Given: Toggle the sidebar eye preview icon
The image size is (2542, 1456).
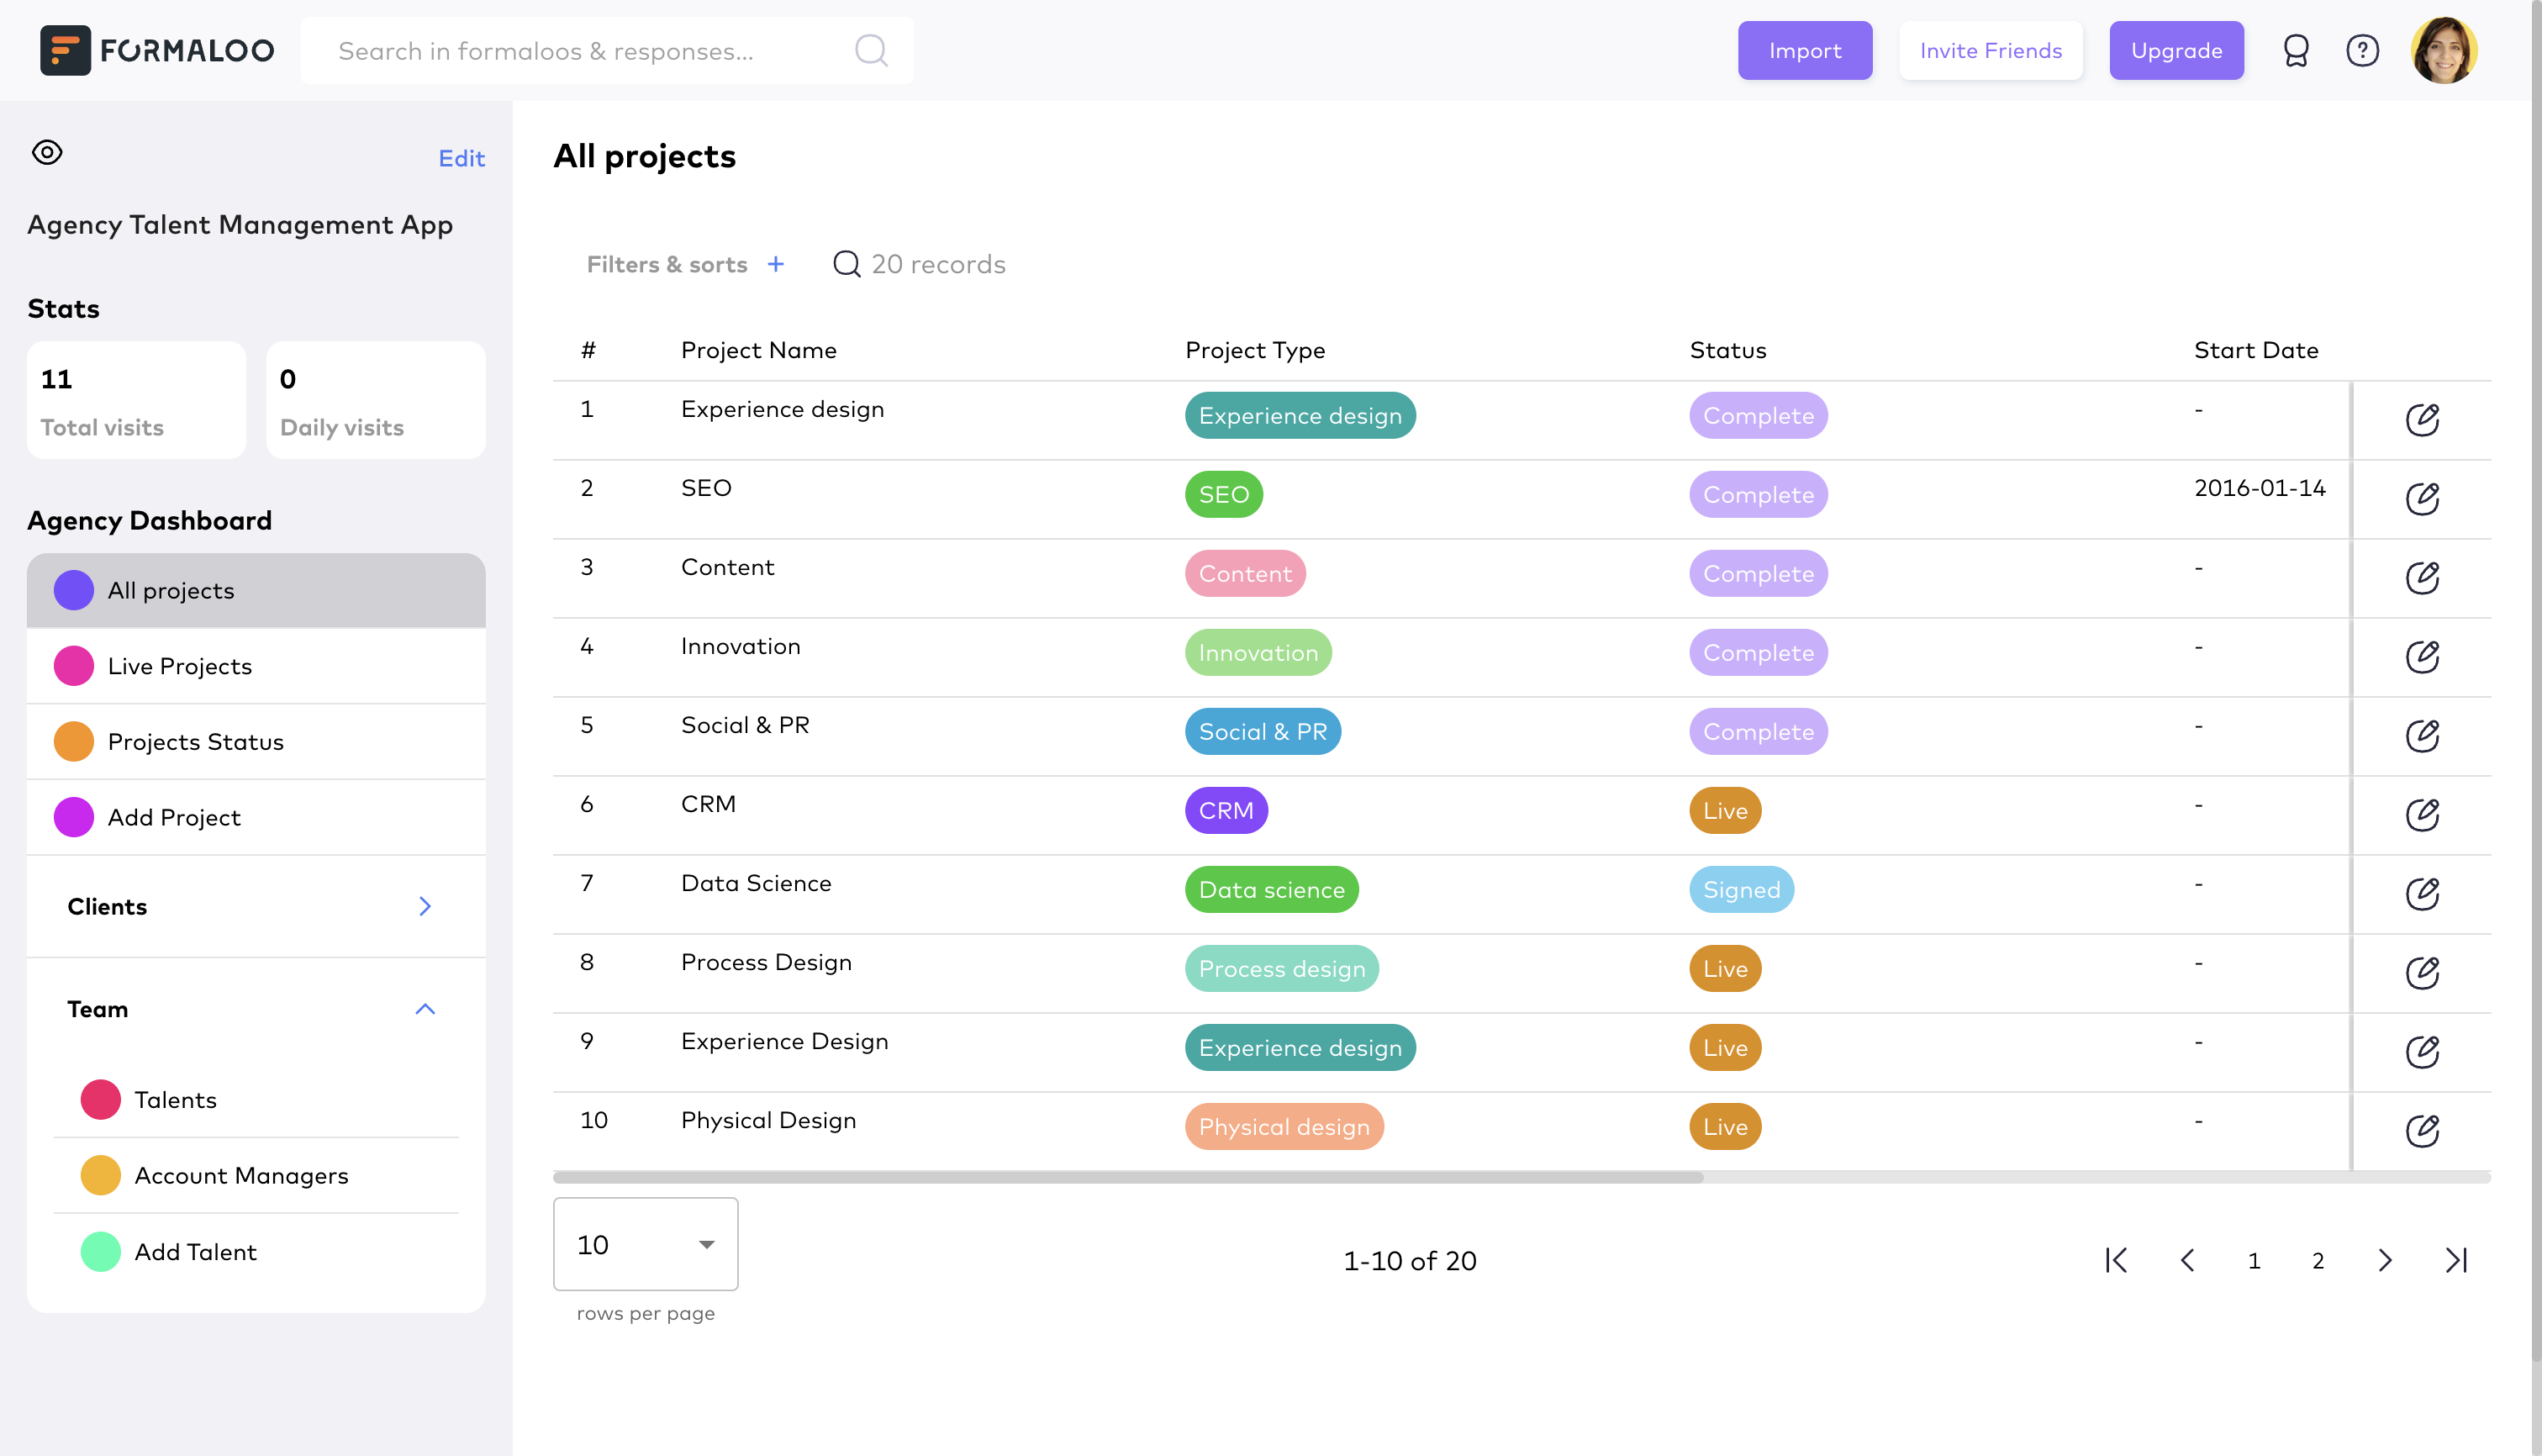Looking at the screenshot, I should (47, 152).
